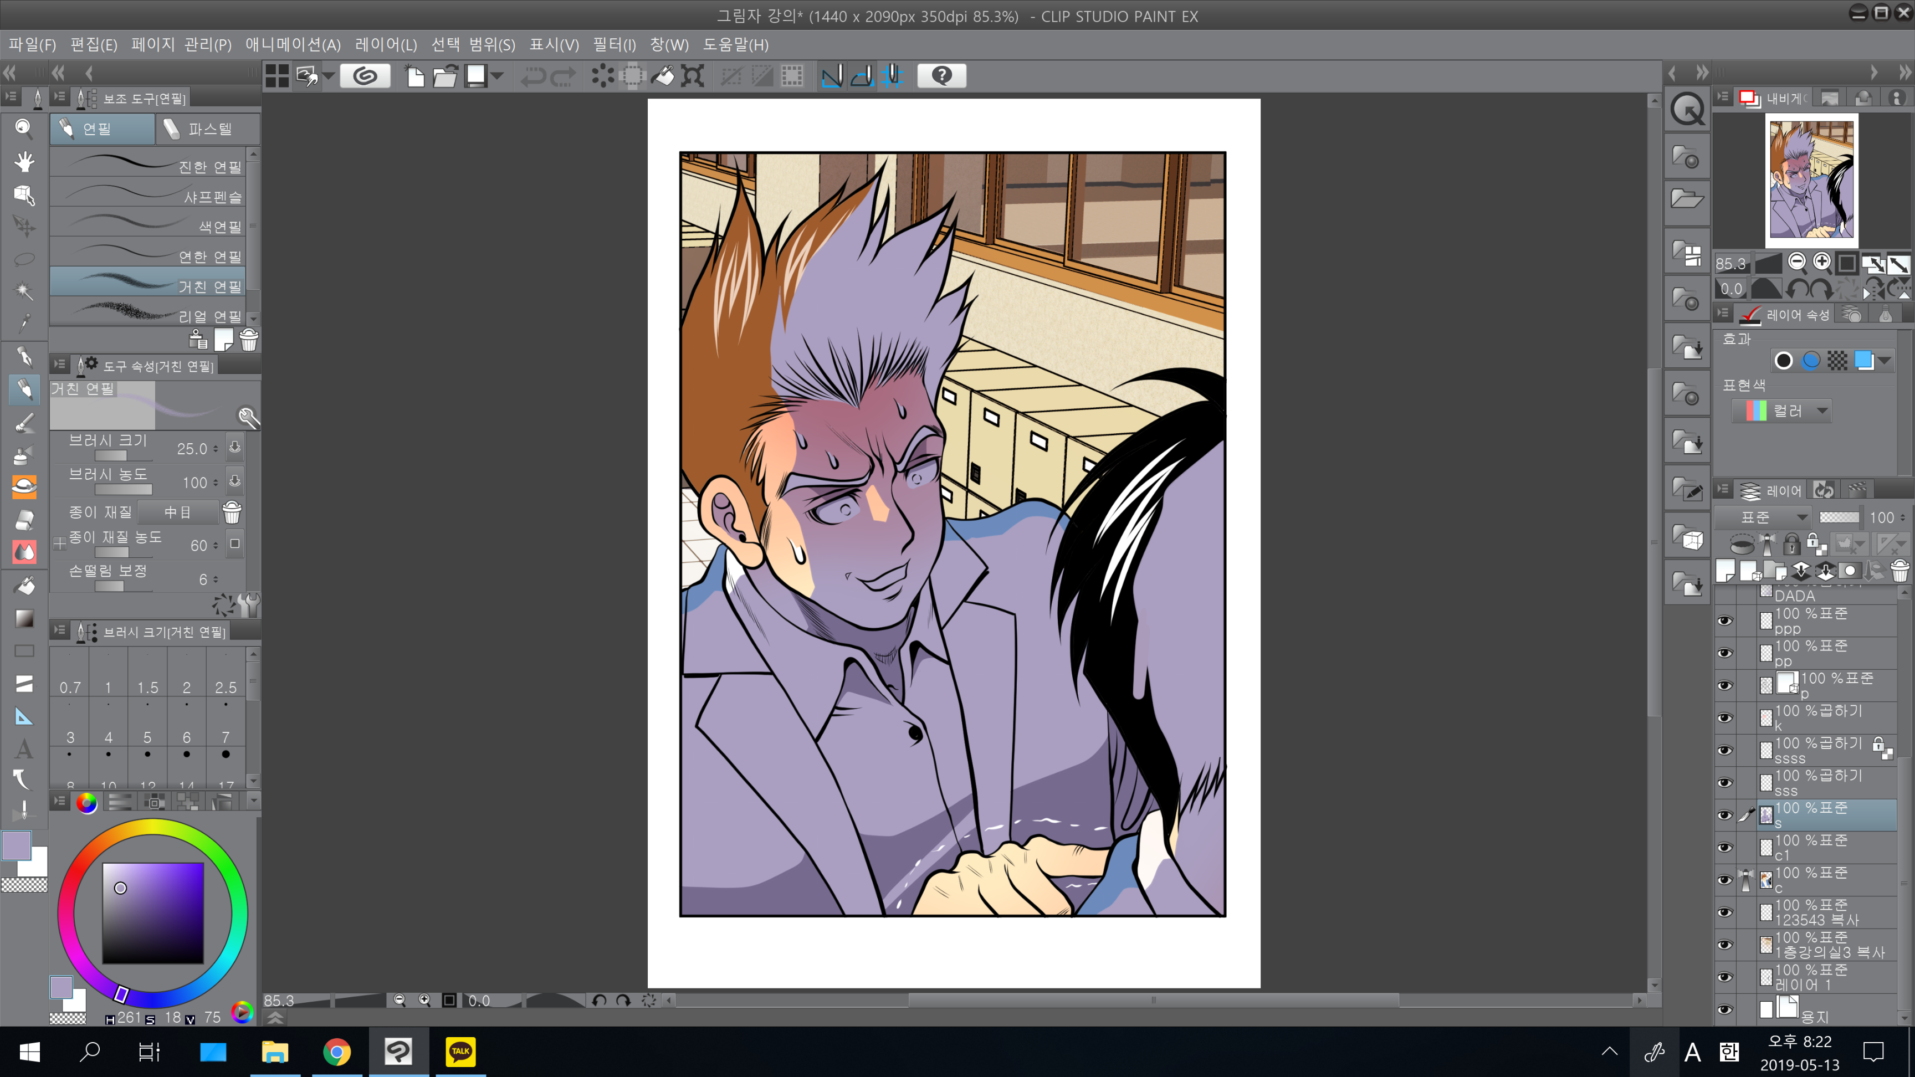Toggle visibility of c1 layer
Viewport: 1915px width, 1077px height.
(1725, 847)
